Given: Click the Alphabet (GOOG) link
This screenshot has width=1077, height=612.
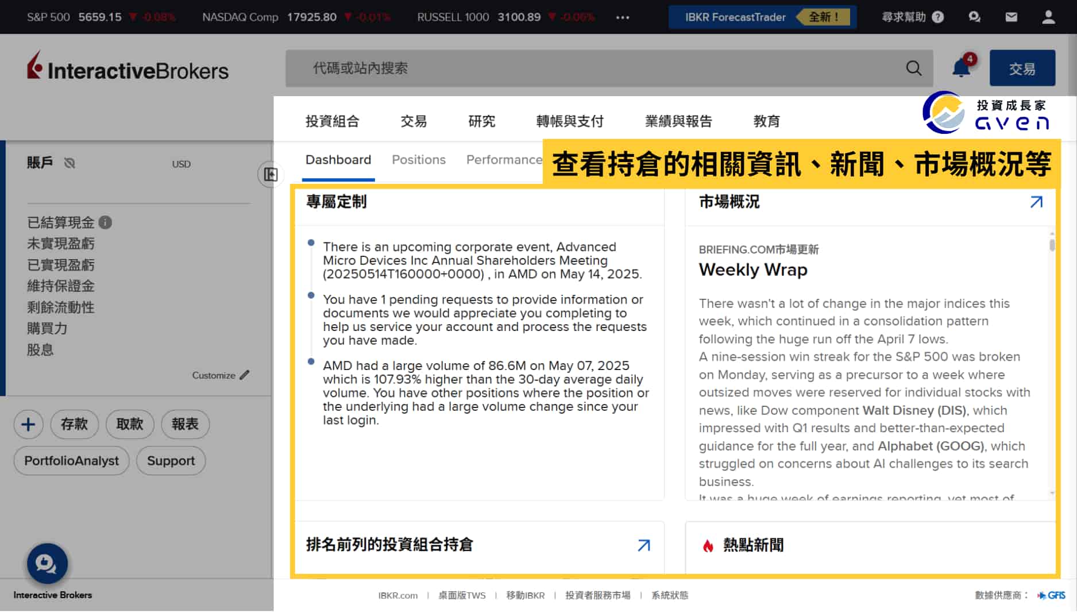Looking at the screenshot, I should 931,446.
